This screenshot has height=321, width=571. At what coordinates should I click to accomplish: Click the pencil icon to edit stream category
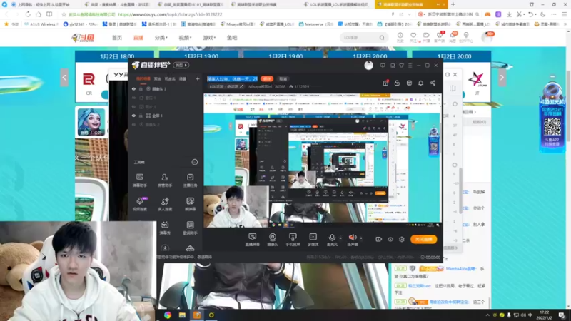[241, 86]
